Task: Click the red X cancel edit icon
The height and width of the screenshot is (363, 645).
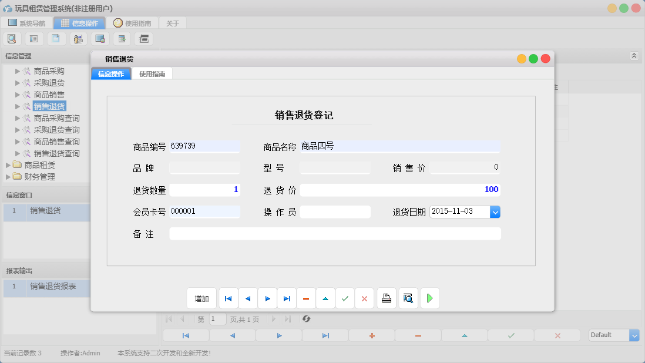Action: pyautogui.click(x=364, y=298)
